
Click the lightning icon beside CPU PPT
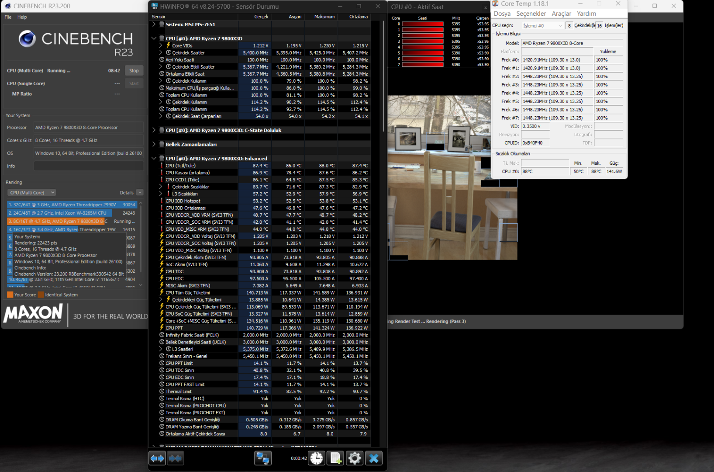[x=162, y=328]
